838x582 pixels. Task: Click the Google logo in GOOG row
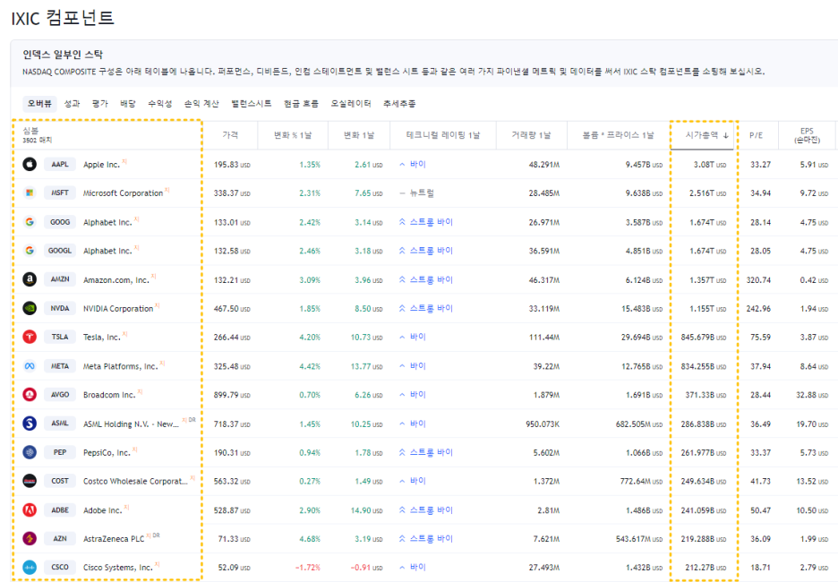30,222
